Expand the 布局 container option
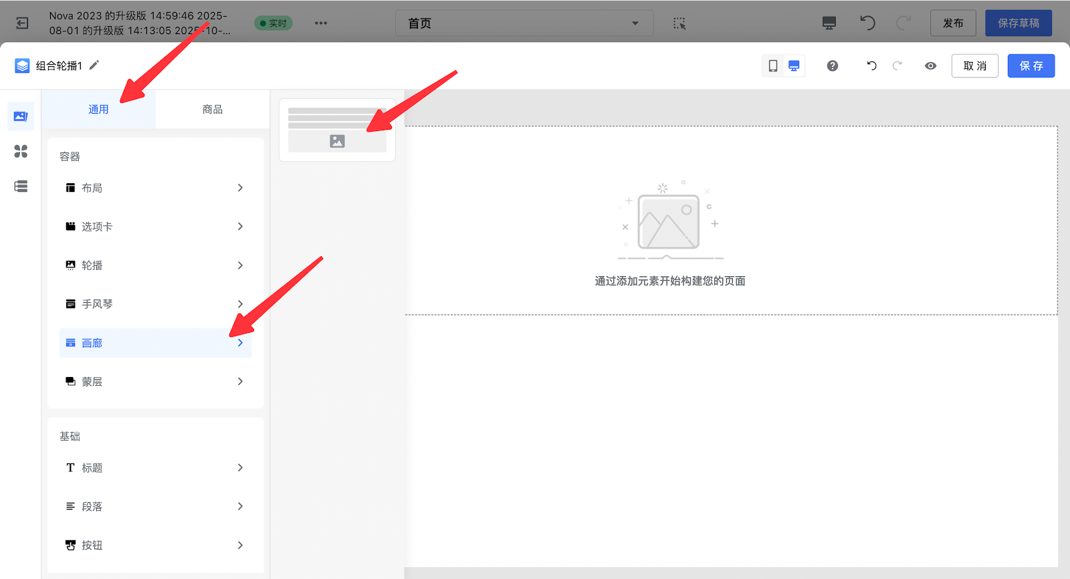The height and width of the screenshot is (579, 1070). click(x=155, y=188)
